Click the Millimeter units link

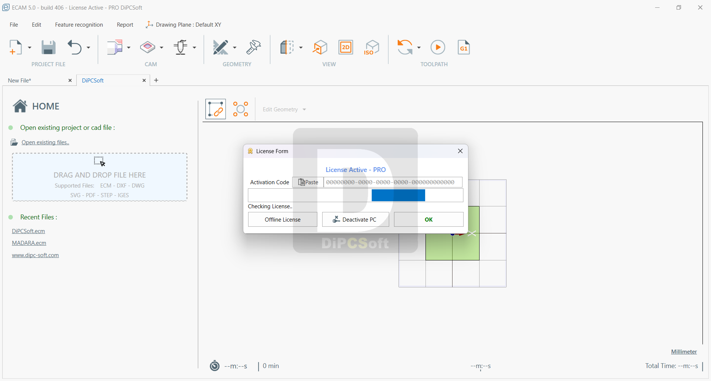[x=684, y=352]
